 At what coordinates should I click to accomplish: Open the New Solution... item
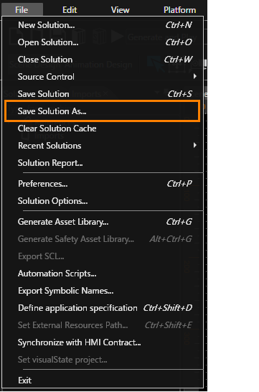(x=103, y=25)
